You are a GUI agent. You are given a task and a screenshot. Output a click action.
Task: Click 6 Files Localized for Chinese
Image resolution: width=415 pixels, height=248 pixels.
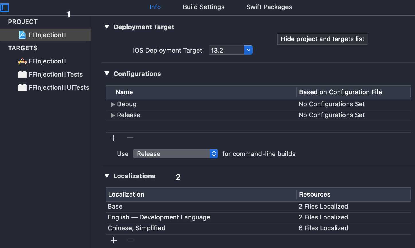[324, 228]
